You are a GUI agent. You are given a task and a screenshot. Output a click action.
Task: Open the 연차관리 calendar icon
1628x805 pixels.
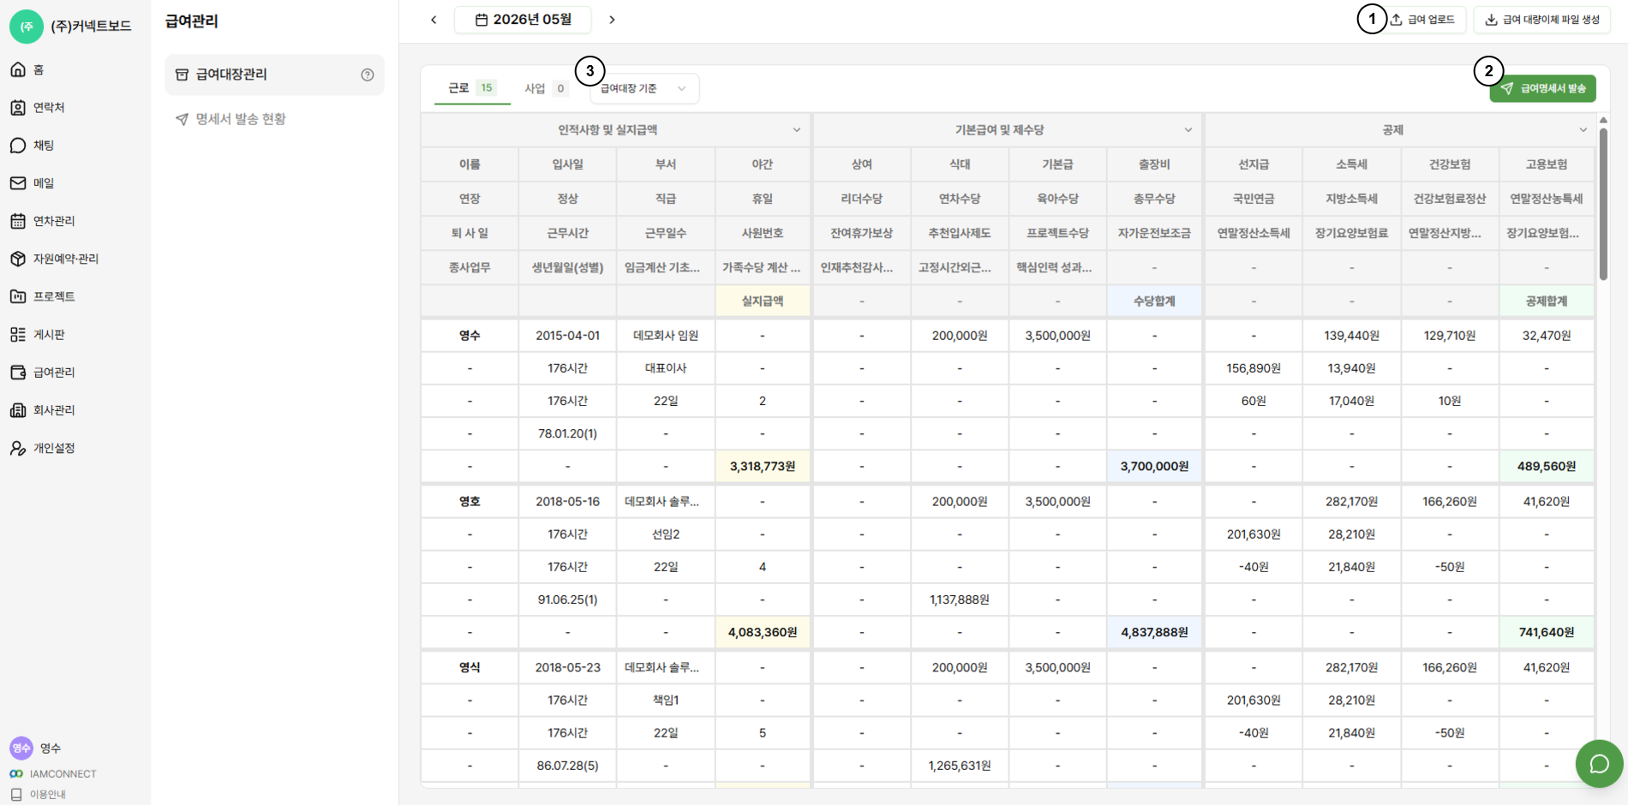pyautogui.click(x=18, y=221)
